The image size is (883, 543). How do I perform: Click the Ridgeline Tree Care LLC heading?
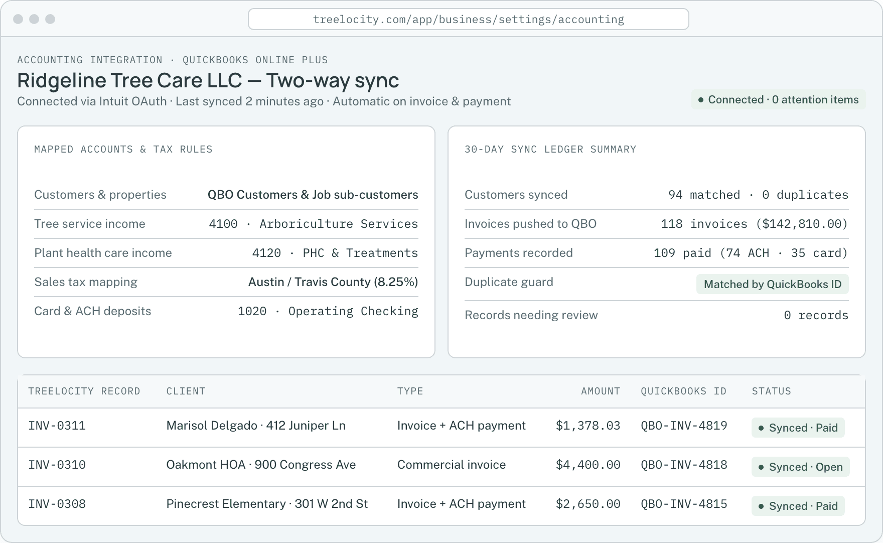208,80
